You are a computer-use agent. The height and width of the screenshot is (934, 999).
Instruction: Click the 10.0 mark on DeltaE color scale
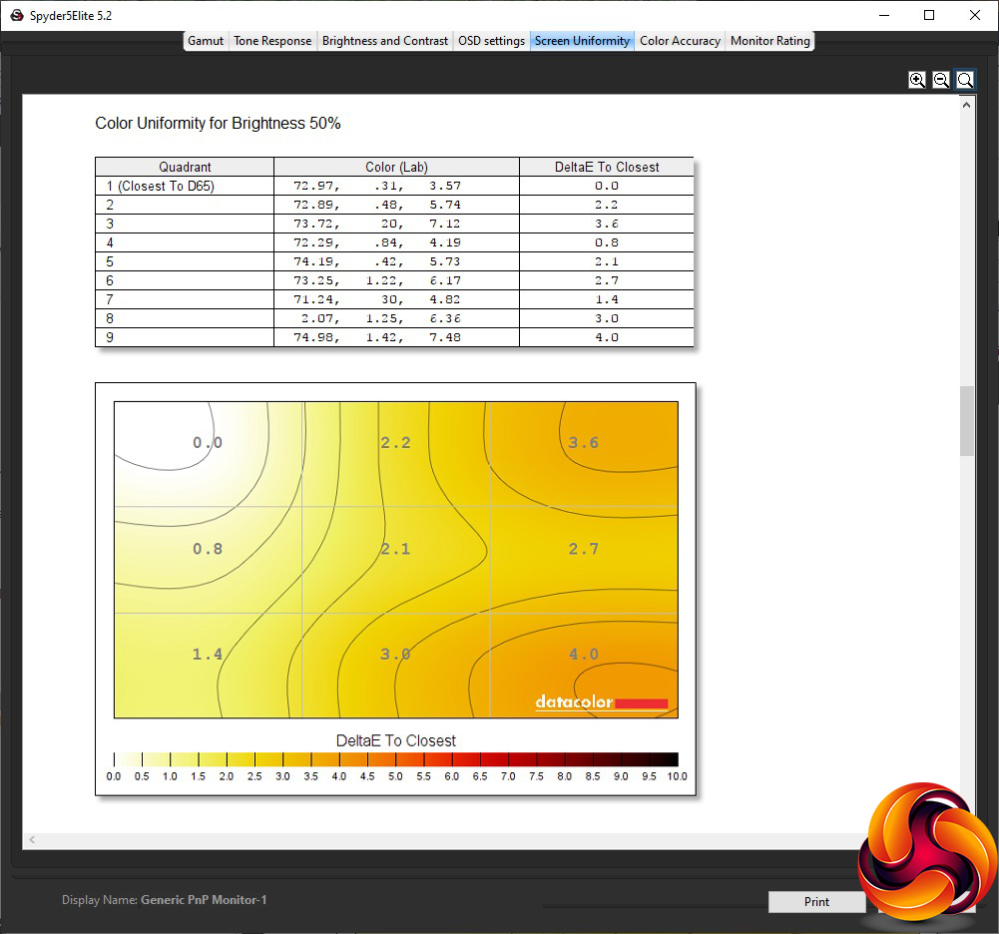pos(678,776)
